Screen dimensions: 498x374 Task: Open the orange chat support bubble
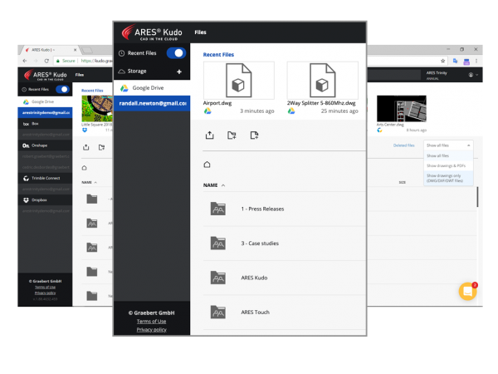coord(467,291)
